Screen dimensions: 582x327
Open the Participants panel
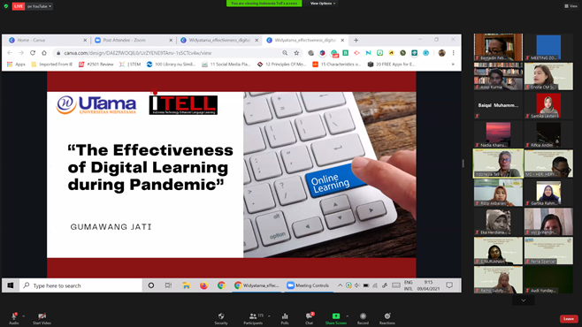tap(254, 318)
